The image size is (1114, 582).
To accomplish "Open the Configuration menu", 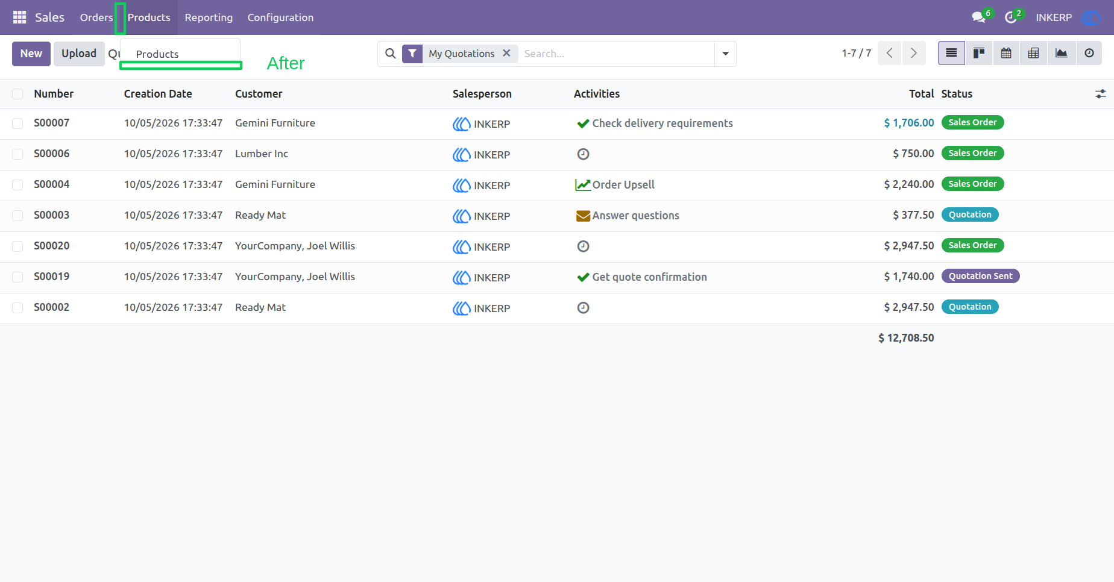I will pyautogui.click(x=280, y=17).
